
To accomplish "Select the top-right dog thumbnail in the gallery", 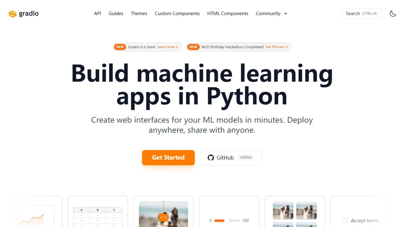I will tap(306, 210).
